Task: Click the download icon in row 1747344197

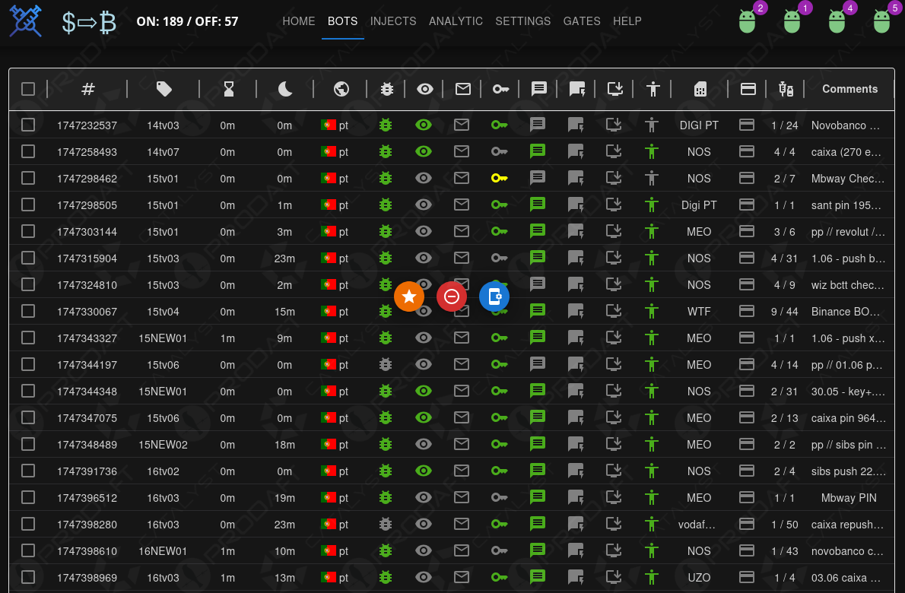Action: click(x=614, y=365)
